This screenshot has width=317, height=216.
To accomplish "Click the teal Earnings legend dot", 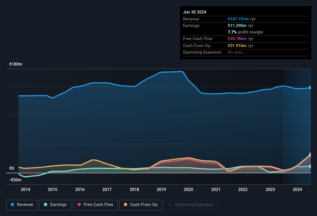I will (46, 204).
